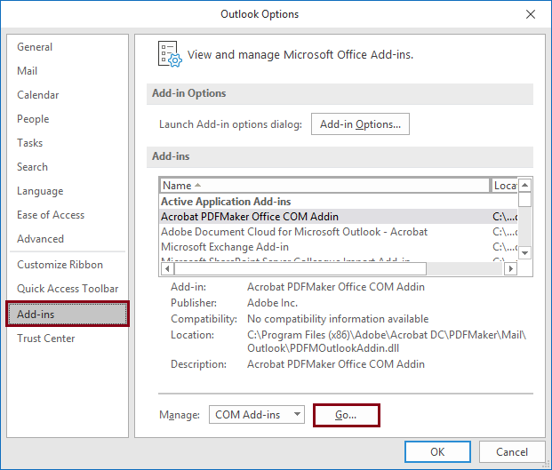Sort by the Name column header

click(x=325, y=186)
